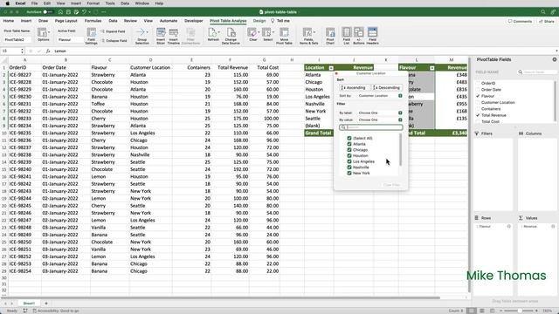Click the filter popup search field

371,127
